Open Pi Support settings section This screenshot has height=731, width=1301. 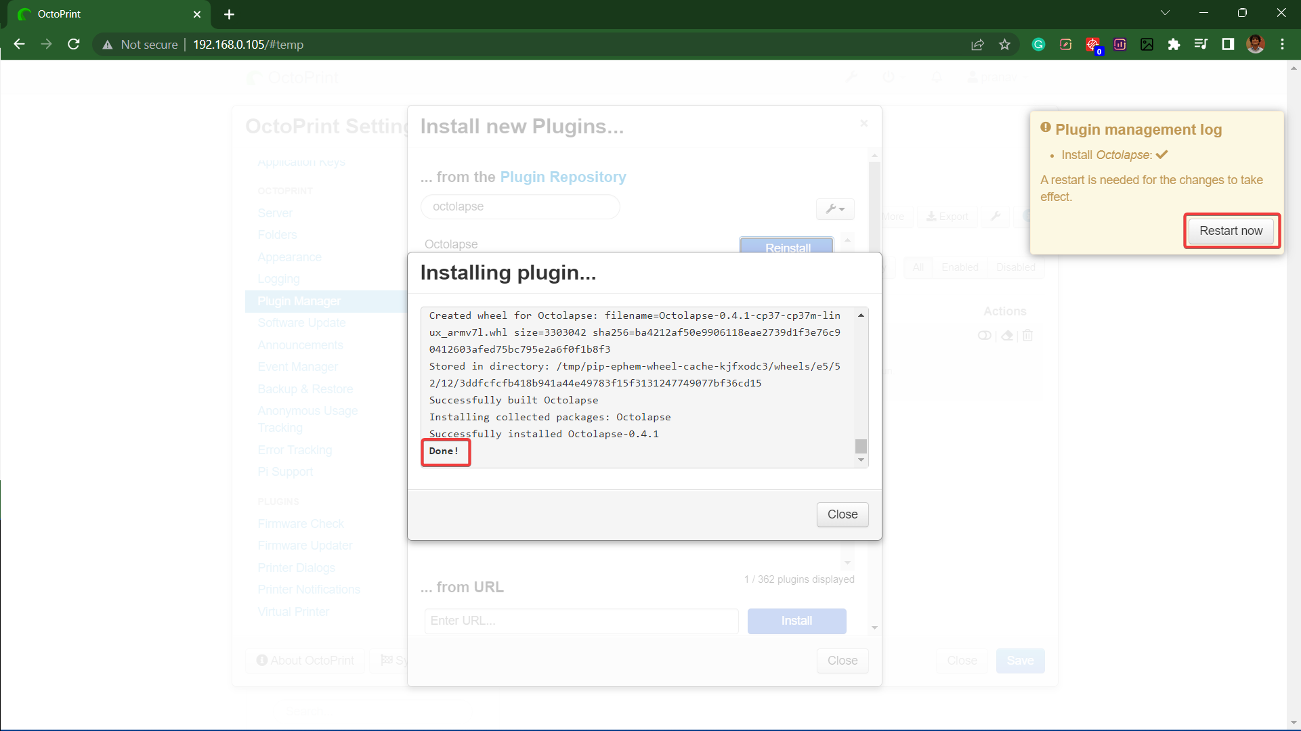point(285,472)
